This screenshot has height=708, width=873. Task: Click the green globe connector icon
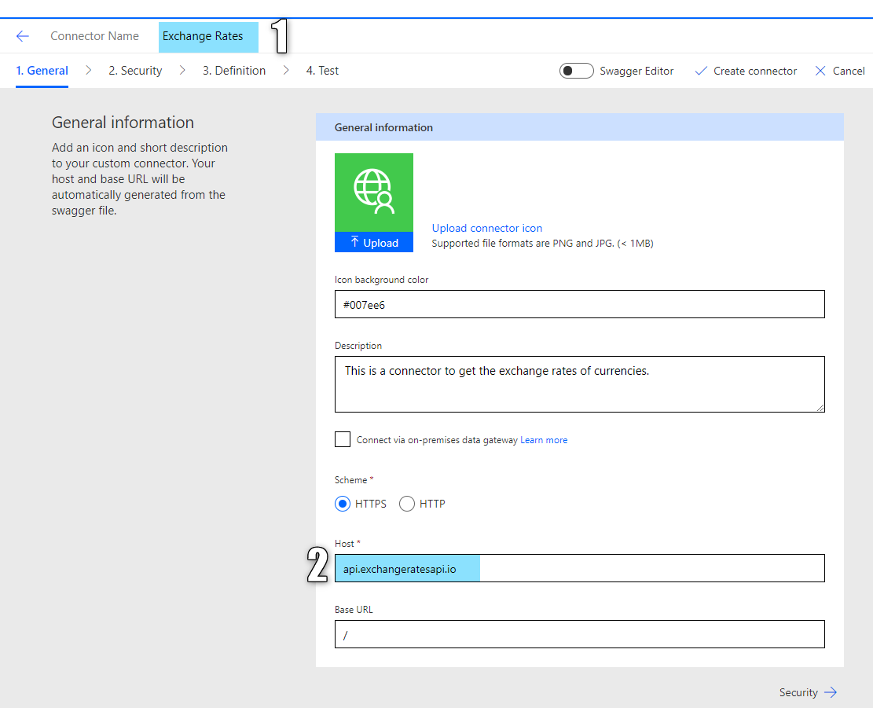[373, 192]
